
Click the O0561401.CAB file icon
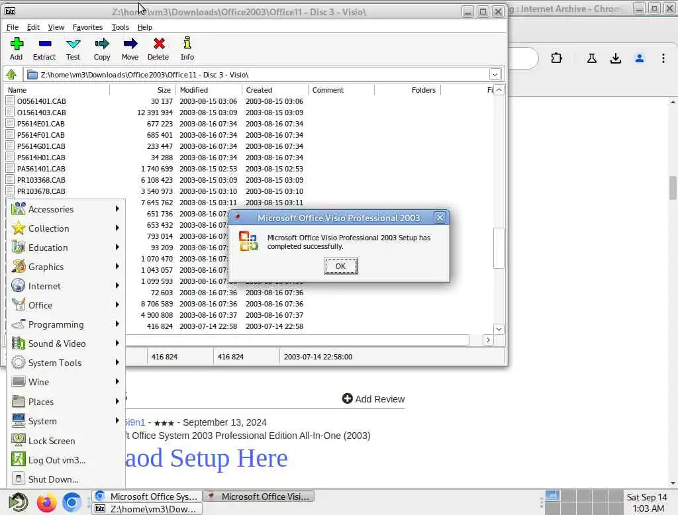[10, 101]
